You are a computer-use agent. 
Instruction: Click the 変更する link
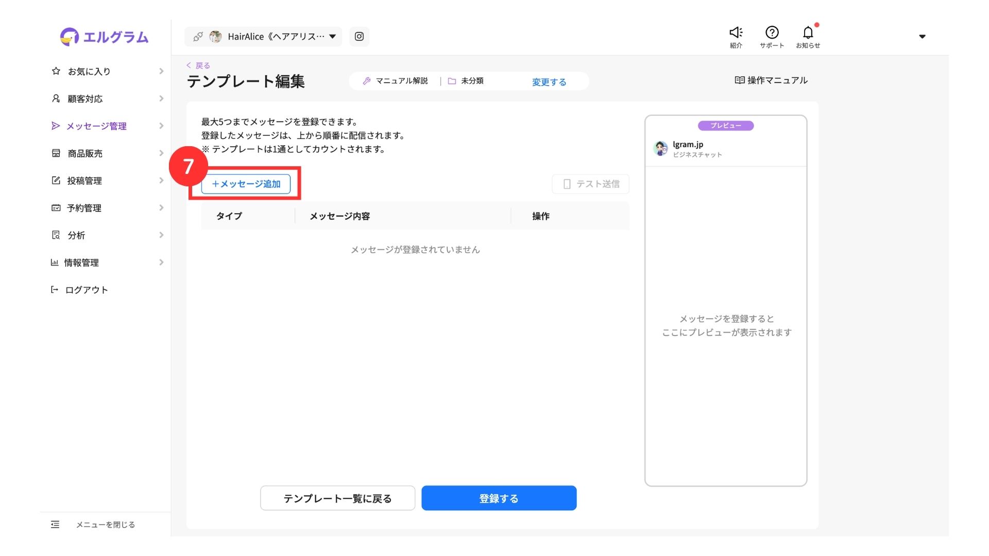coord(549,82)
